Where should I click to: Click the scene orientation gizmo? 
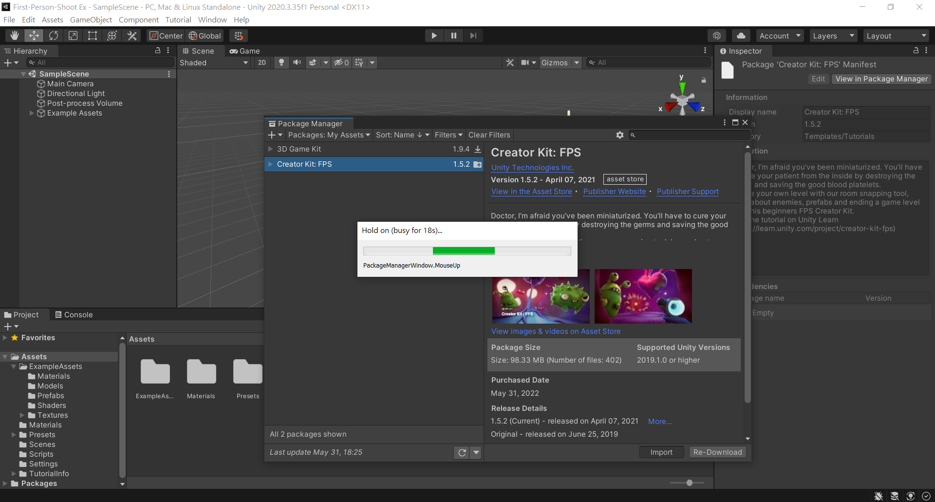pyautogui.click(x=682, y=99)
